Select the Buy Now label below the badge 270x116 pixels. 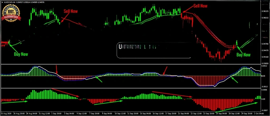coord(21,54)
